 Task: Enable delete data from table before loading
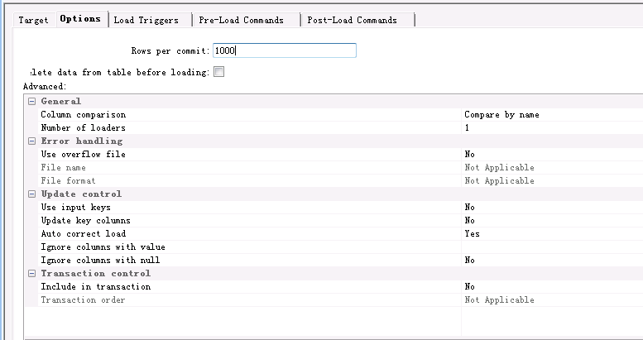tap(219, 72)
